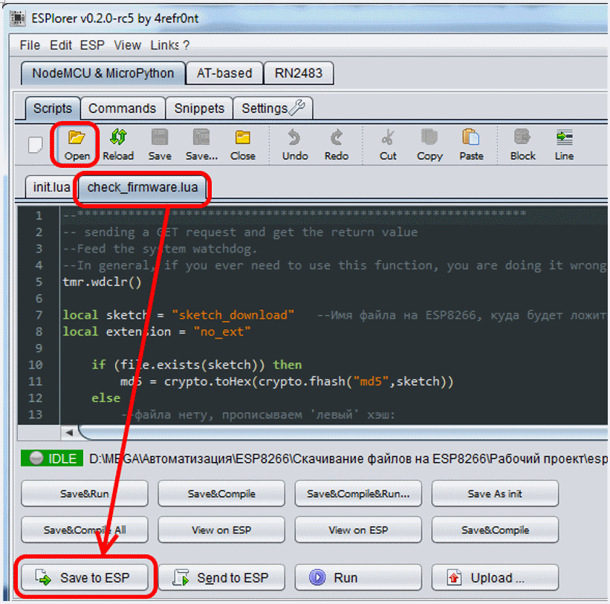Image resolution: width=610 pixels, height=604 pixels.
Task: Click the Cut scissors icon
Action: click(x=388, y=145)
